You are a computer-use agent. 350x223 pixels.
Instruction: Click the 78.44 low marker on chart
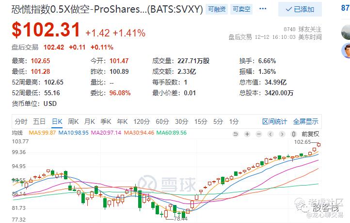coord(180,219)
